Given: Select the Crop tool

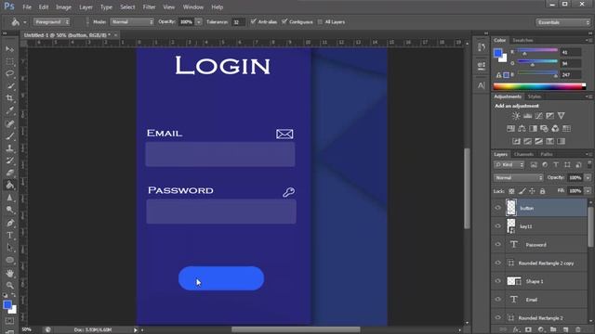Looking at the screenshot, I should pos(10,98).
